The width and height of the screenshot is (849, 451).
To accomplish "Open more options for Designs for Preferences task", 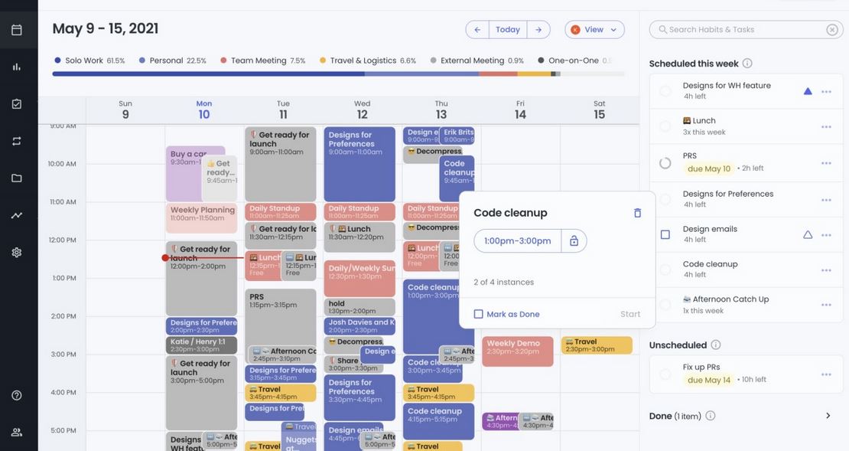I will click(826, 200).
